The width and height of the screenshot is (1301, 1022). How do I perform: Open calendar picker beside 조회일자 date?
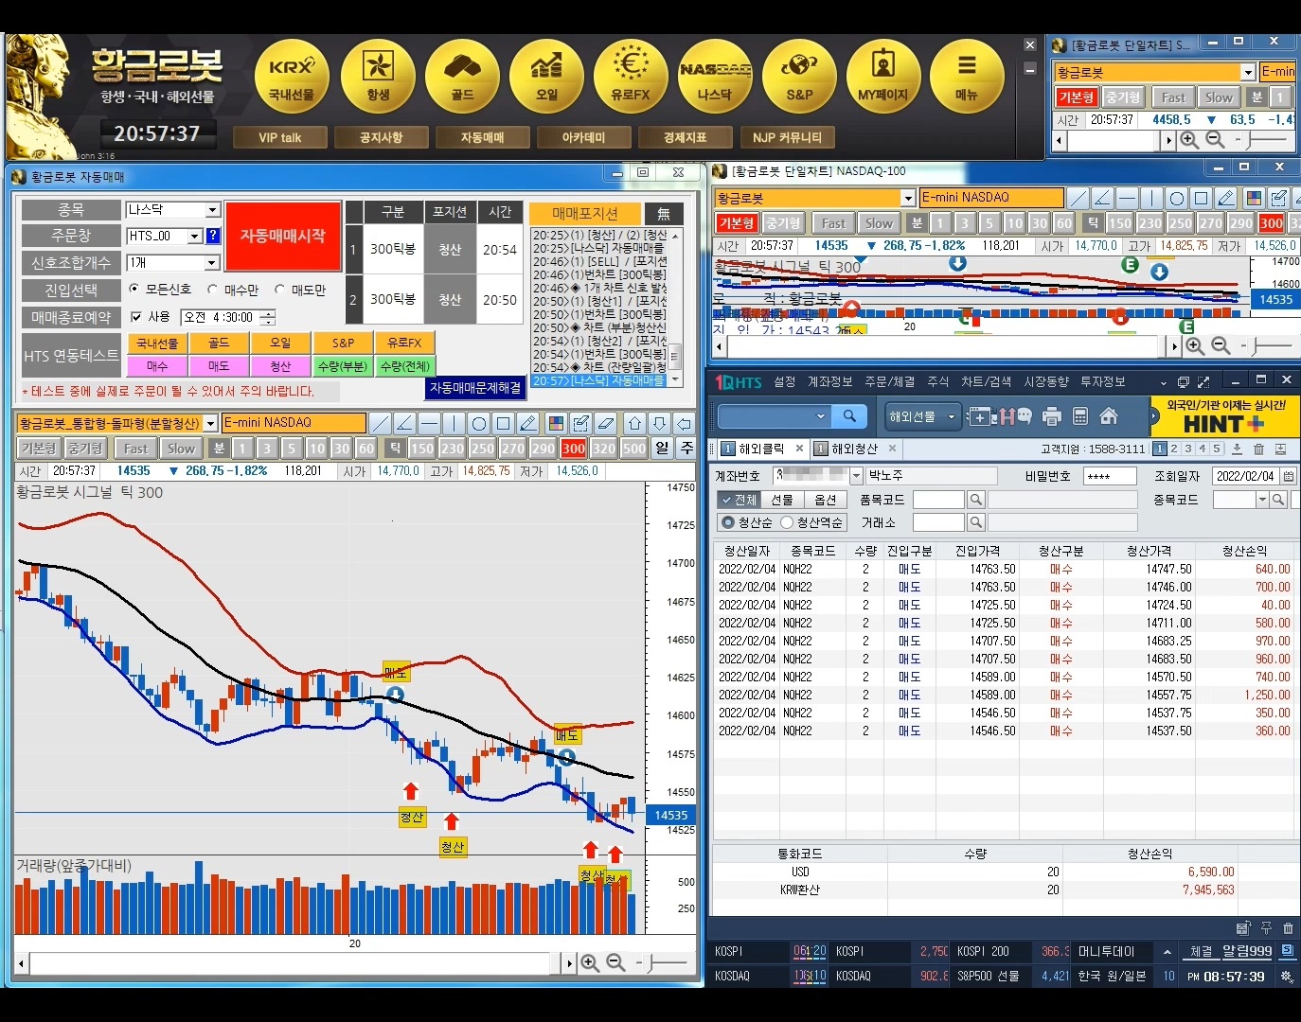point(1288,476)
